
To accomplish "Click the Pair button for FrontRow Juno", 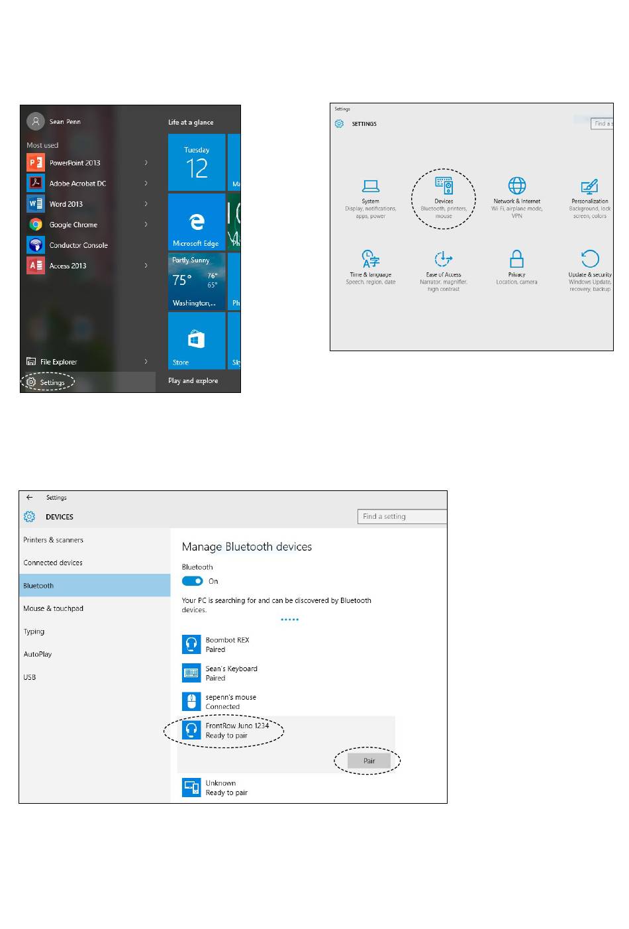I will 369,761.
